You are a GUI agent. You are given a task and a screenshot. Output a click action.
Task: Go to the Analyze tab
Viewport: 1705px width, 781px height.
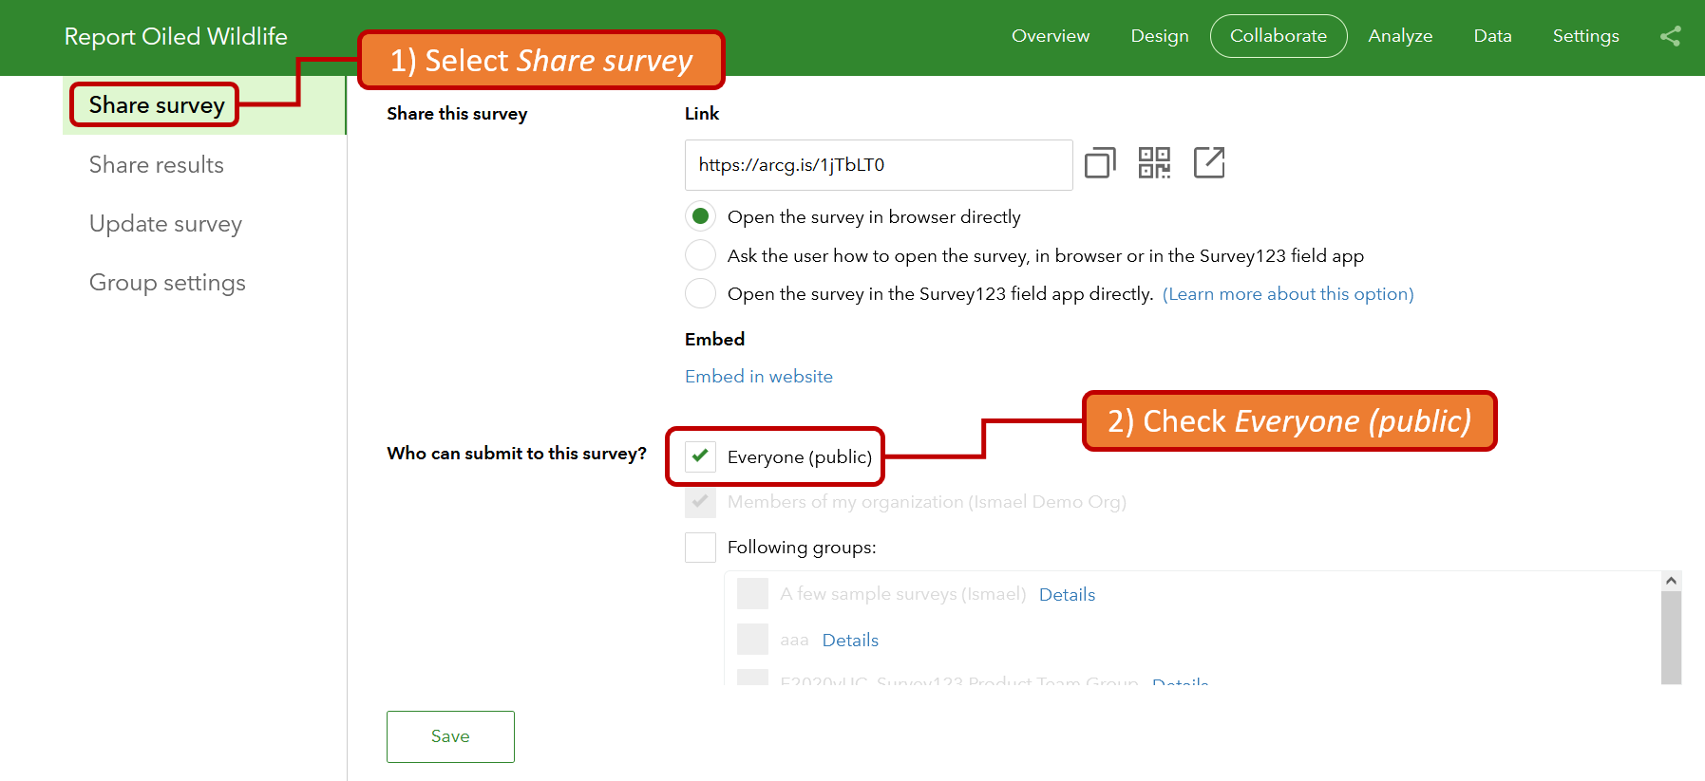1400,36
